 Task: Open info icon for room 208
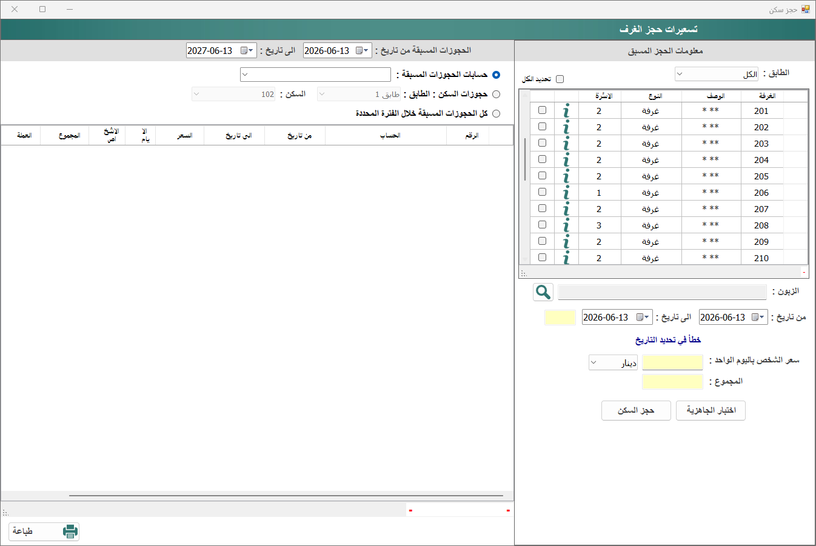pyautogui.click(x=566, y=225)
